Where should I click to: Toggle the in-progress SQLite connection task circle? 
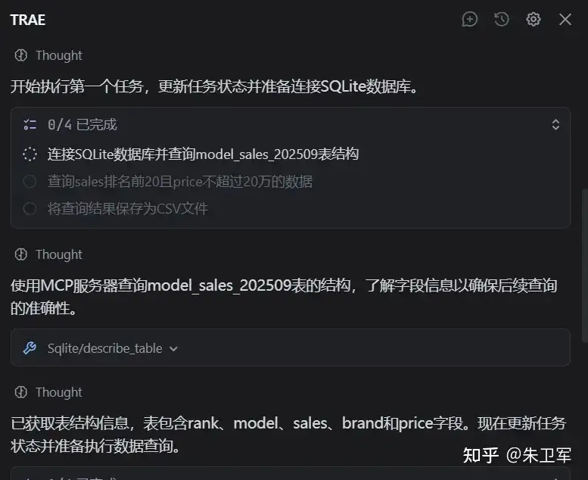30,154
